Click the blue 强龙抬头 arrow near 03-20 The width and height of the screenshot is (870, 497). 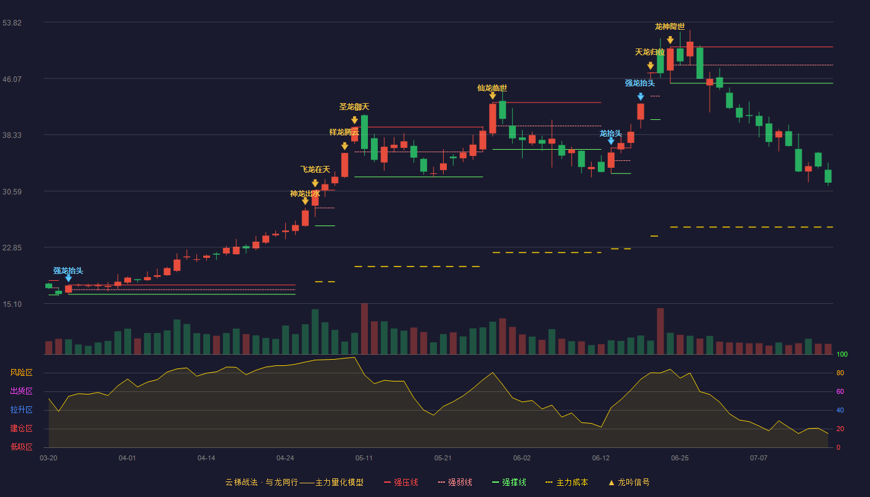pyautogui.click(x=68, y=278)
